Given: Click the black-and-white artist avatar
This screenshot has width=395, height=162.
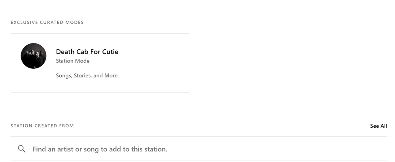Looking at the screenshot, I should coord(34,56).
